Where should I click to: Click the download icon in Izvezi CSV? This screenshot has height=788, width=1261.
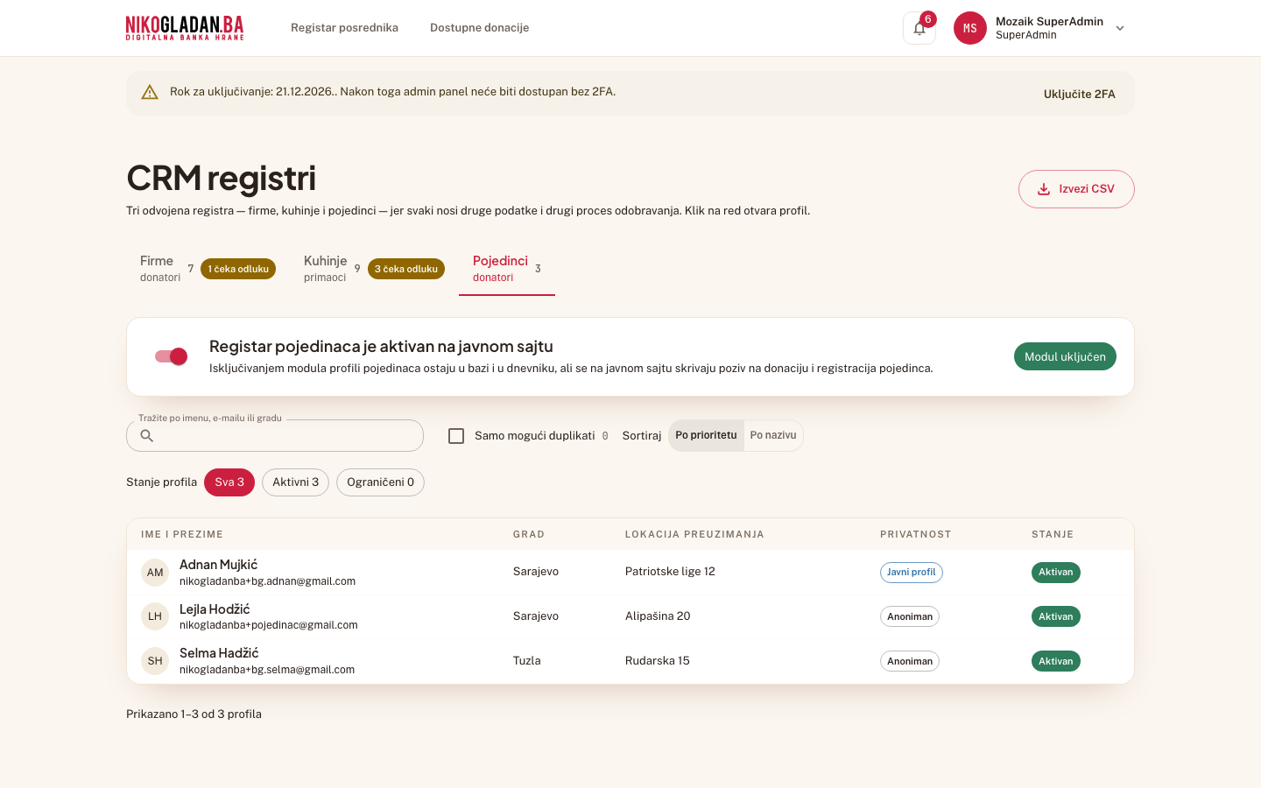tap(1044, 189)
